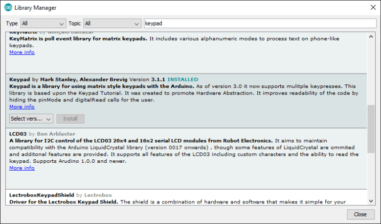This screenshot has height=224, width=381.
Task: Click author 'Mark Stanley, Alexander Brevig'
Action: click(x=84, y=79)
